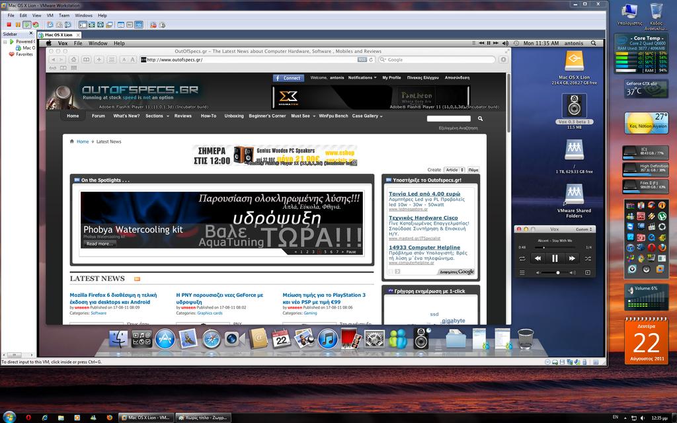Screen dimensions: 677x423
Task: Toggle the sidebar view button in VMware toolbar
Action: tap(83, 25)
